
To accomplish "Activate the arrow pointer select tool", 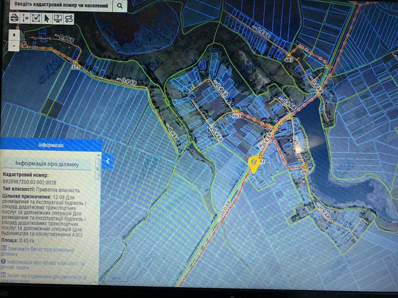I will [47, 18].
